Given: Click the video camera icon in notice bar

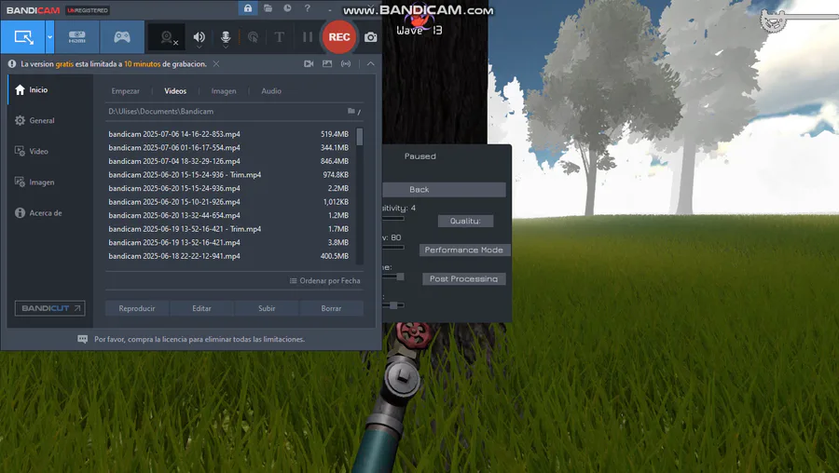Looking at the screenshot, I should pyautogui.click(x=309, y=63).
